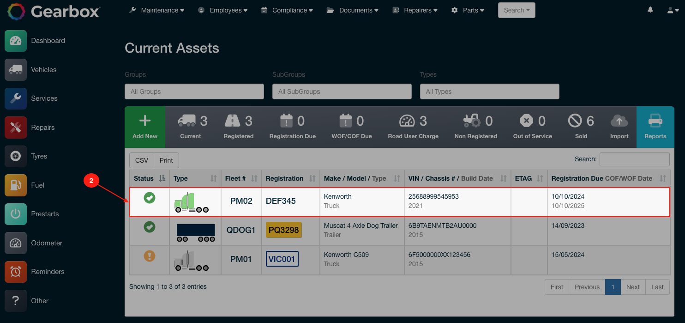Open the Dashboard from the sidebar

pyautogui.click(x=16, y=41)
